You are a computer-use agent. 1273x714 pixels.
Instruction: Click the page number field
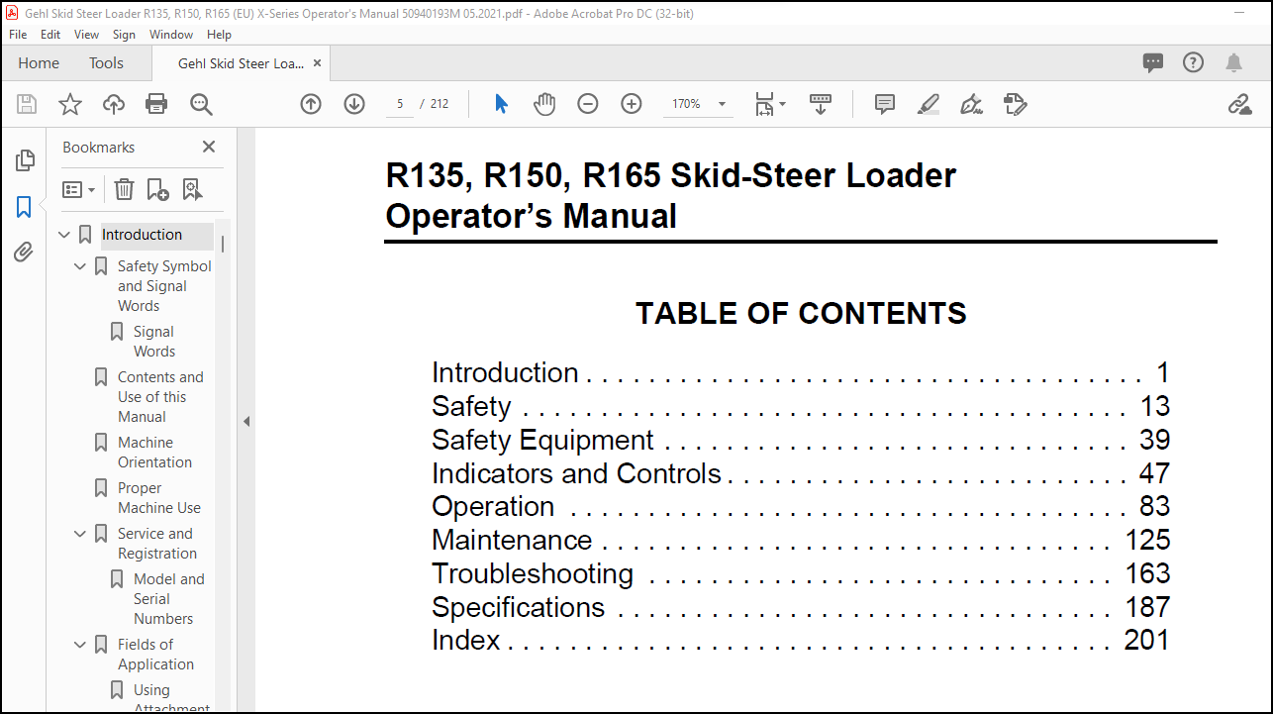pyautogui.click(x=399, y=104)
